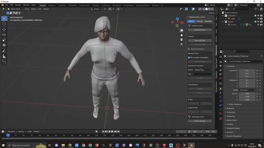
Task: Click the Windows Start button
Action: click(x=3, y=145)
